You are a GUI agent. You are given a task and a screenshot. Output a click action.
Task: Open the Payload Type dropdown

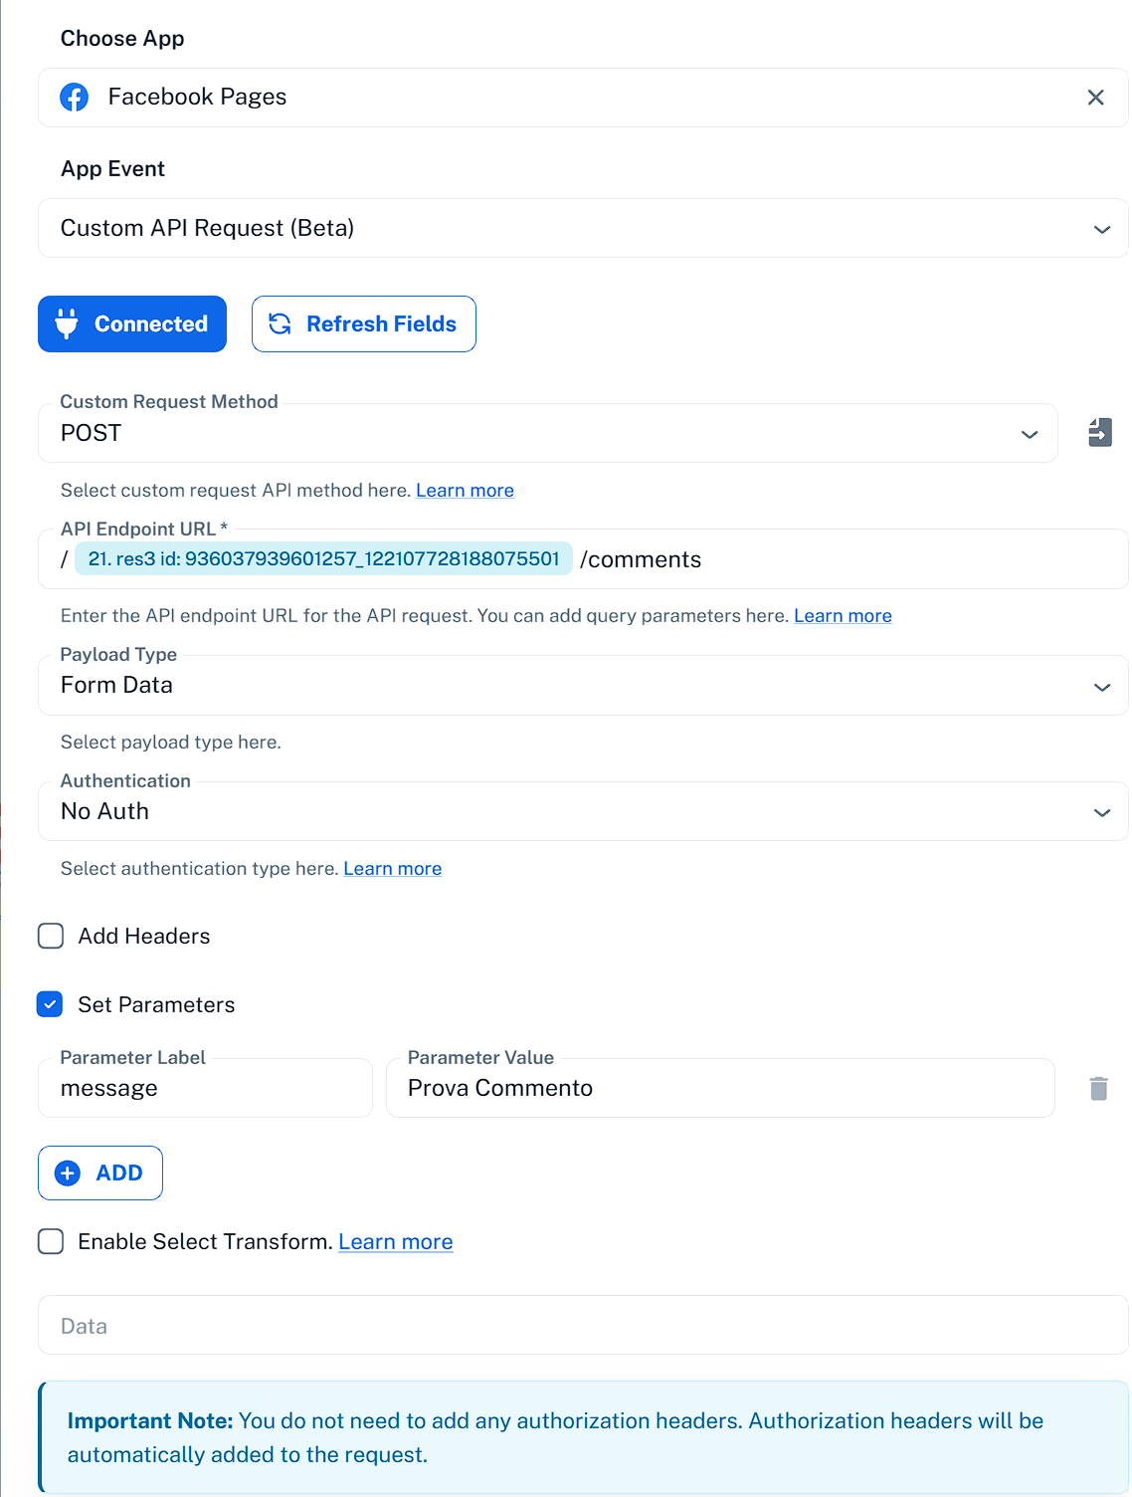pos(583,685)
